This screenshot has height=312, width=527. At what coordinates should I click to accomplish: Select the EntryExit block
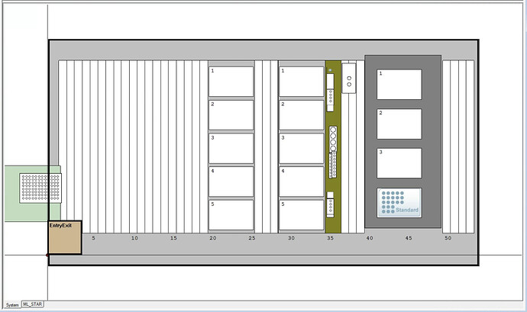pos(65,237)
